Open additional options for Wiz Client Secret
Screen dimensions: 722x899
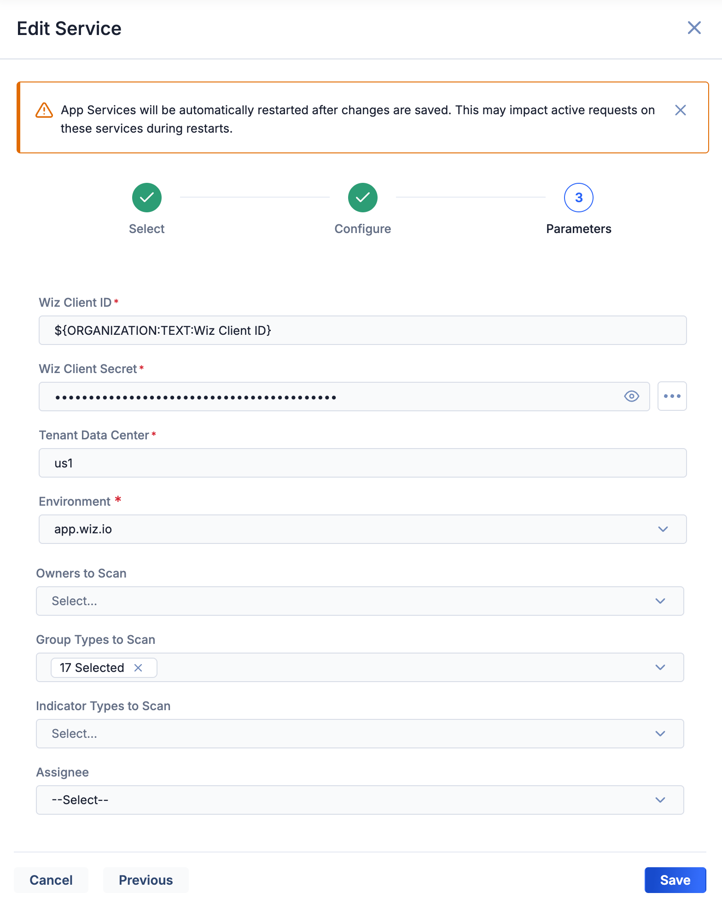[672, 396]
